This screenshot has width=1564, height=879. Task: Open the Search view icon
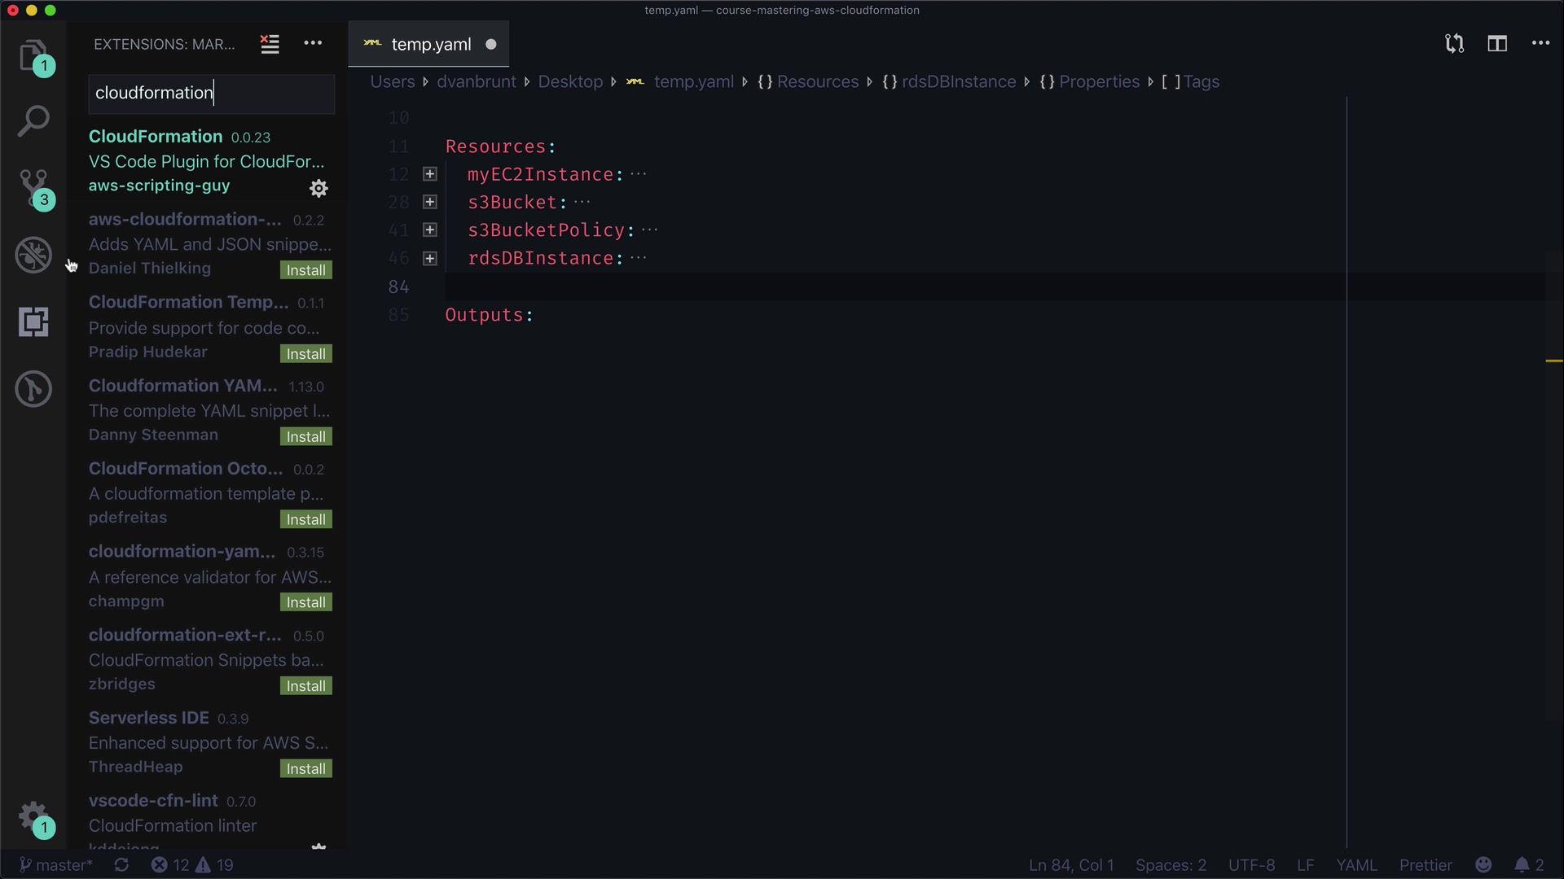tap(33, 121)
